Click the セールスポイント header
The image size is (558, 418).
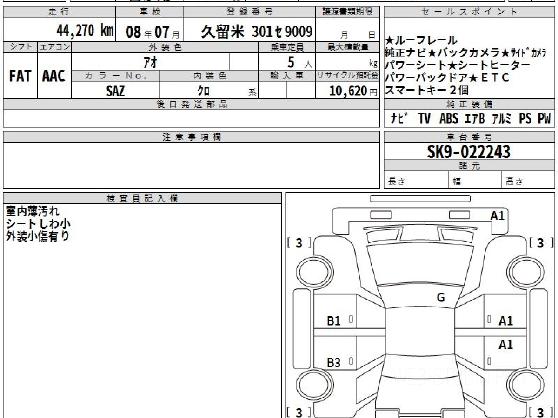click(x=469, y=12)
